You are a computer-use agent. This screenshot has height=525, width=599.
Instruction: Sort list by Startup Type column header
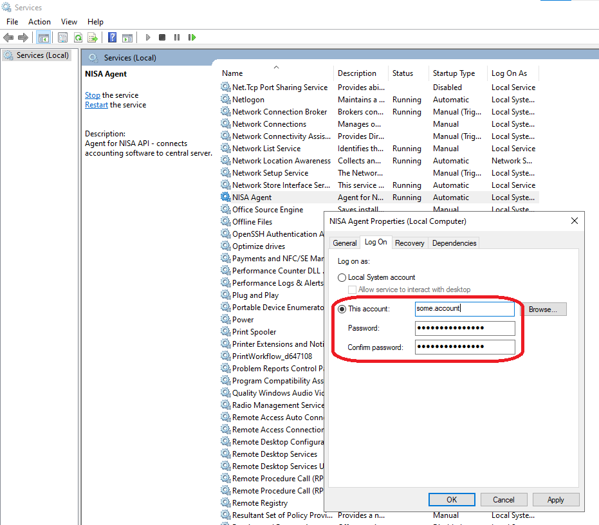(454, 73)
